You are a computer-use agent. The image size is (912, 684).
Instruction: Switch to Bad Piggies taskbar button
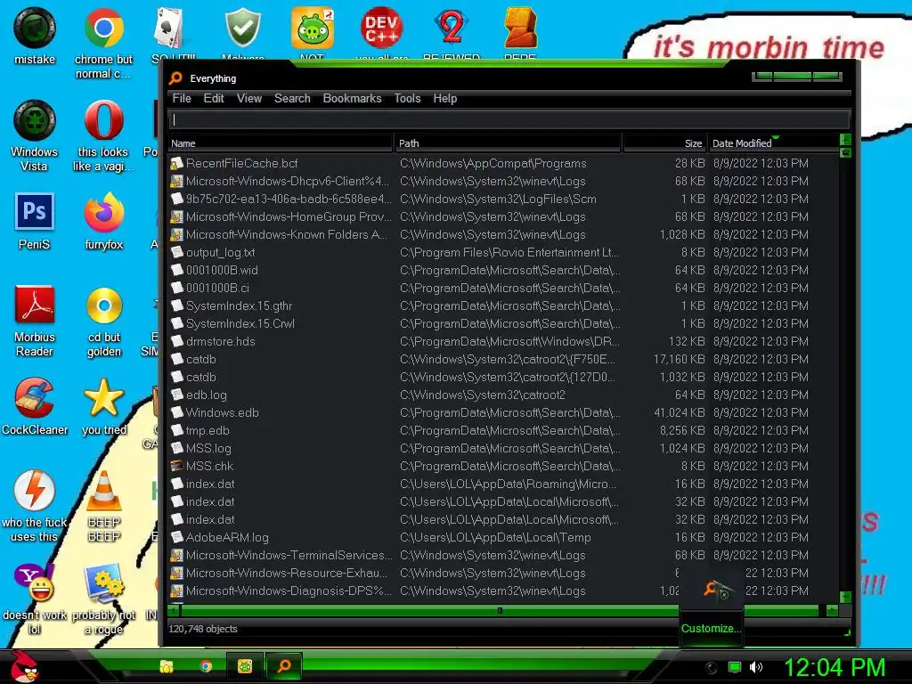tap(245, 666)
